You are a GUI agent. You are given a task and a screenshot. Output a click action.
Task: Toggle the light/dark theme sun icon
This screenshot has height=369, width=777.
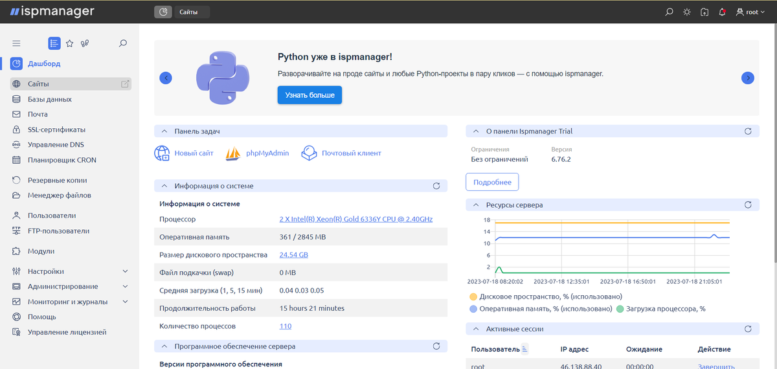(687, 12)
